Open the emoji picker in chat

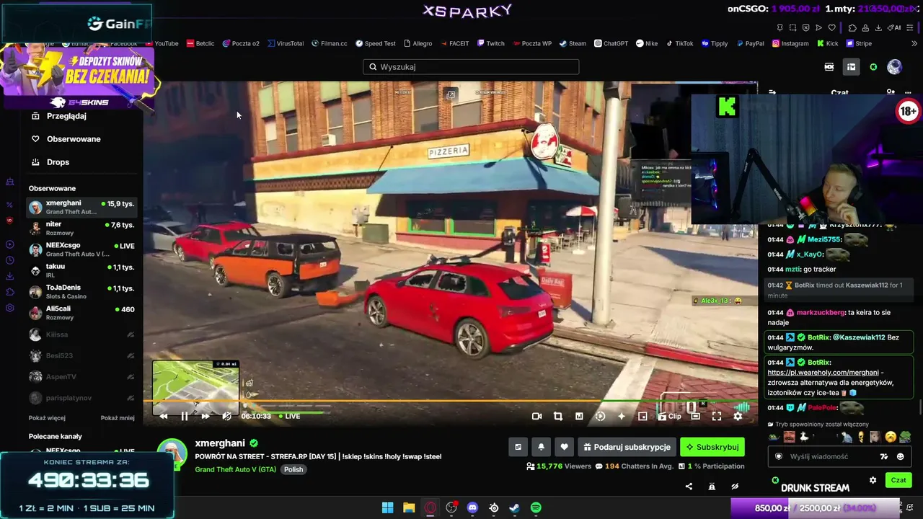[x=900, y=456]
